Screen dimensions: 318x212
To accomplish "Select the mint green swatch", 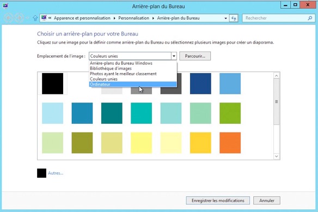I will [x=200, y=113].
